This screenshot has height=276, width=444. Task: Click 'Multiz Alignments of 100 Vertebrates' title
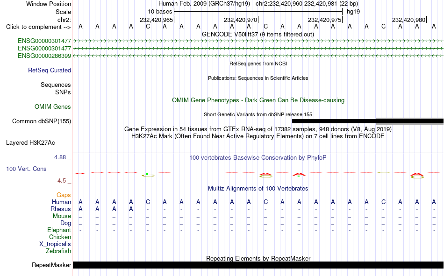click(258, 189)
